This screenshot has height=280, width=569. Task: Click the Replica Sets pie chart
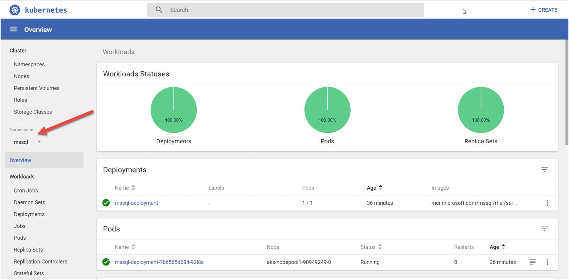pos(481,110)
